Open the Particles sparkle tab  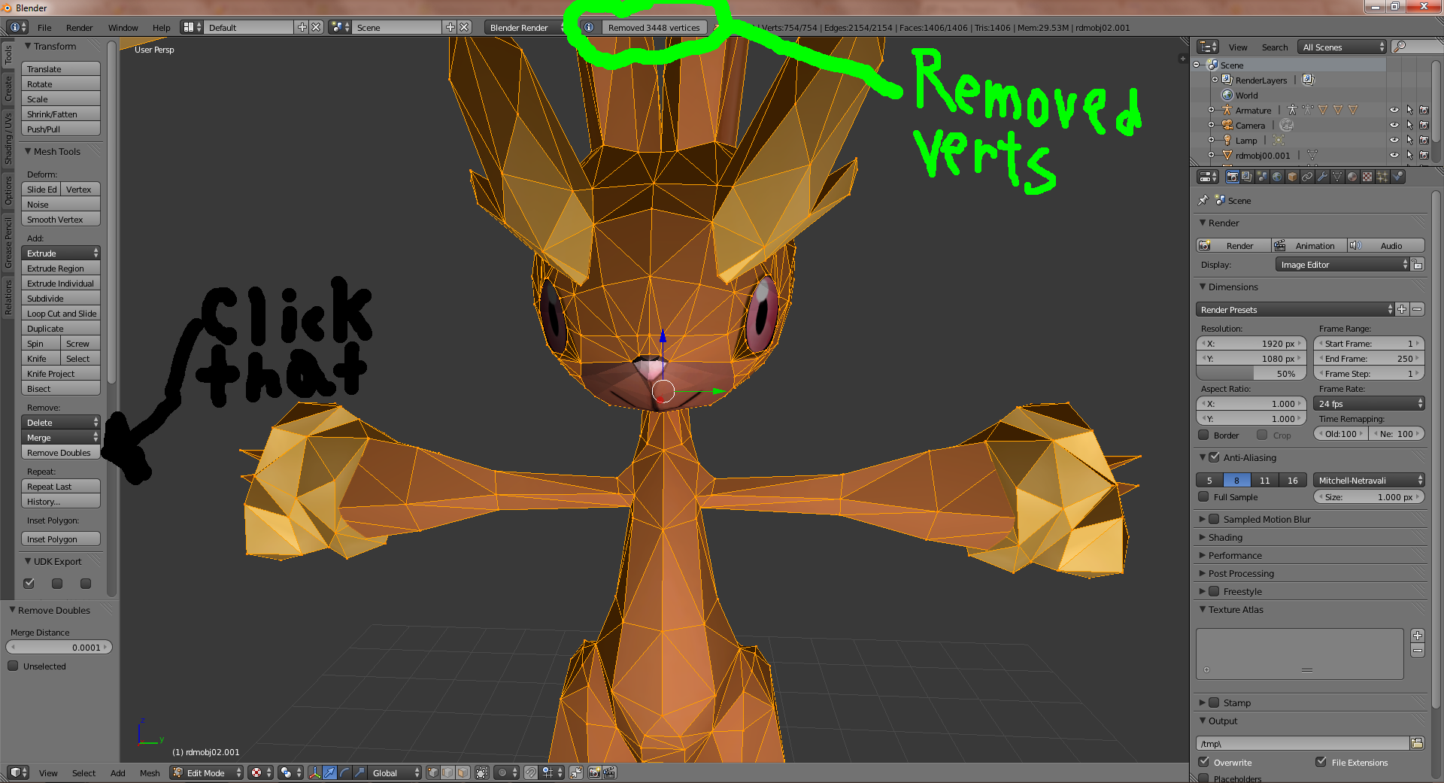click(x=1382, y=177)
